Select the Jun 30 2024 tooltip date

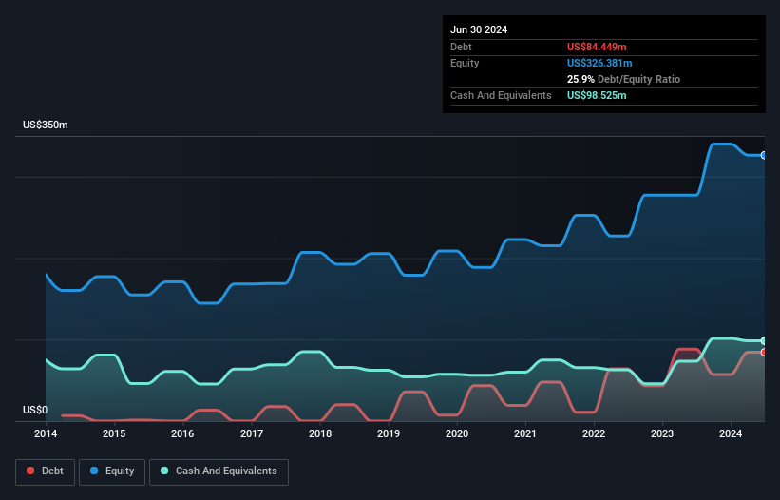coord(479,29)
